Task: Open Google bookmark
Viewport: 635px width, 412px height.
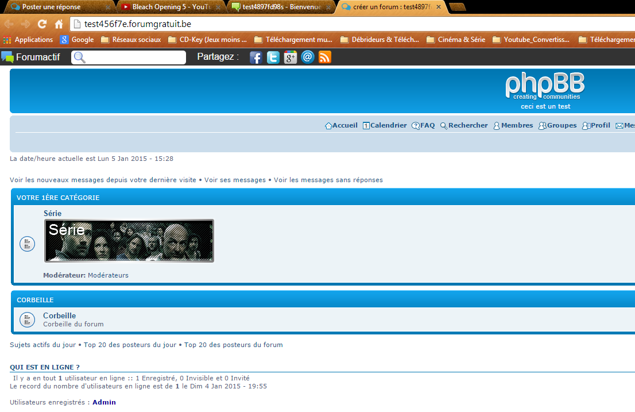Action: point(77,40)
